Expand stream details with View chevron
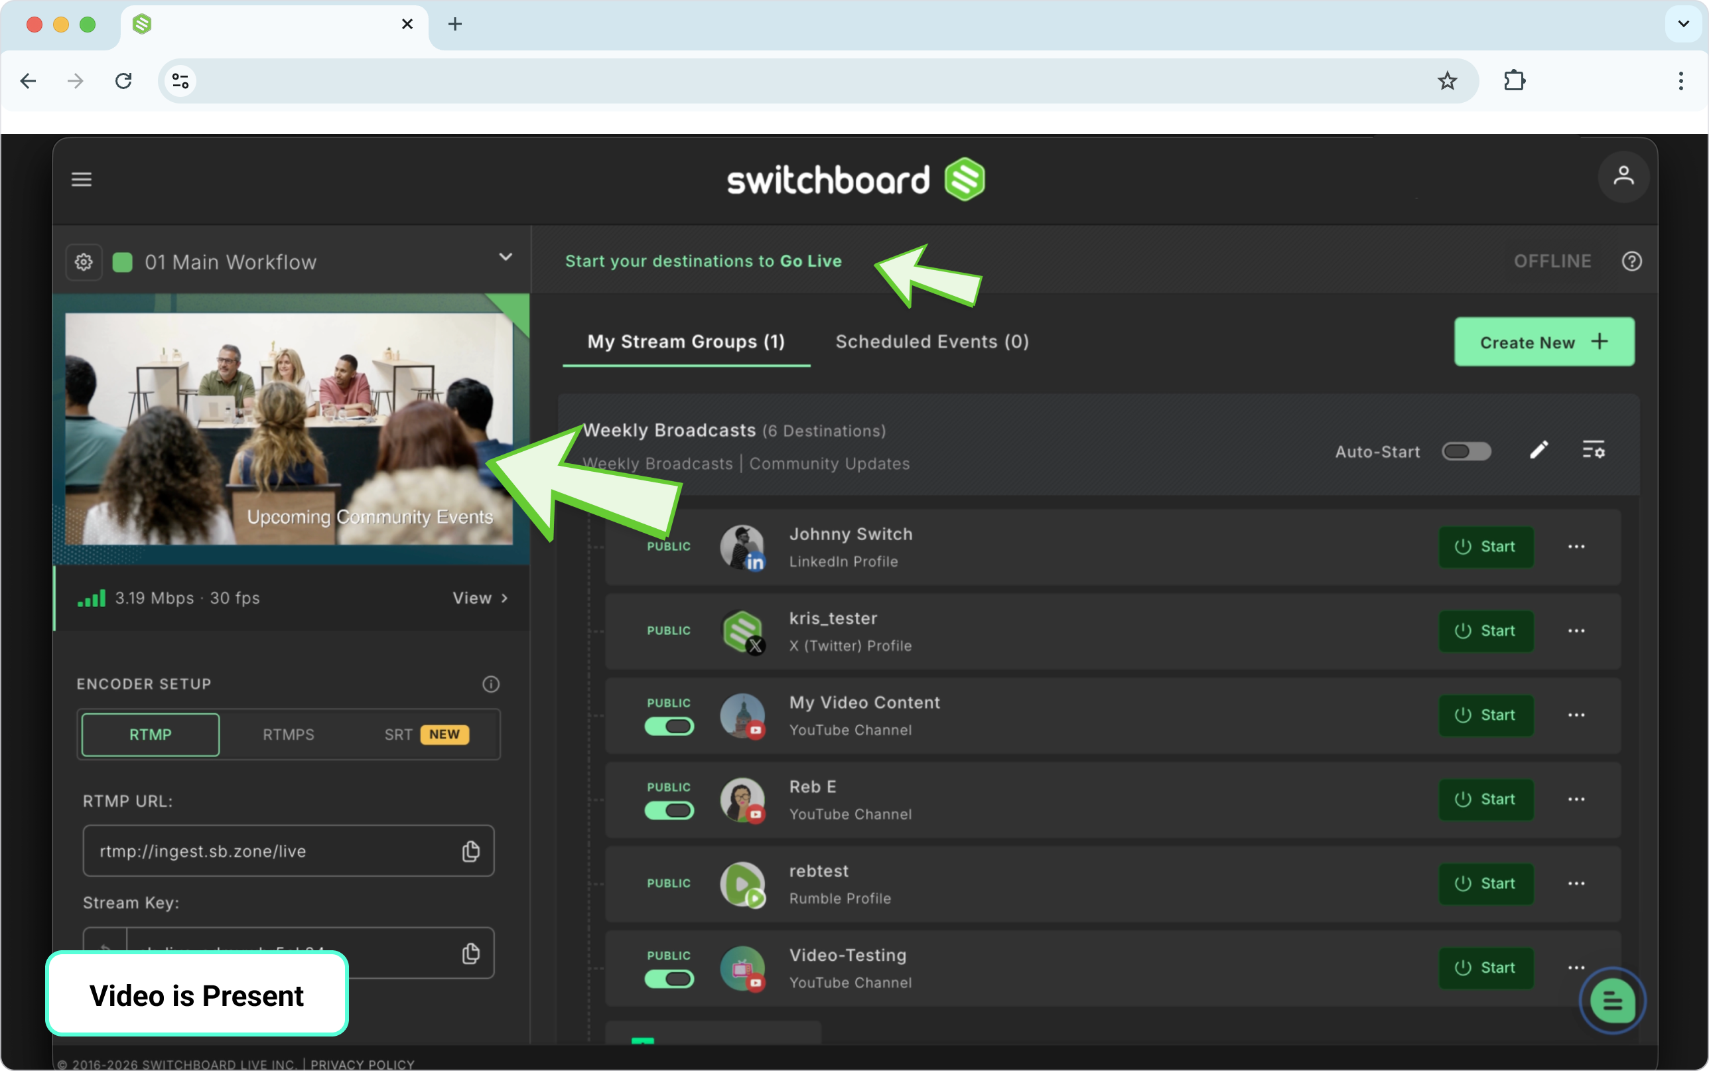Viewport: 1709px width, 1071px height. click(x=481, y=599)
